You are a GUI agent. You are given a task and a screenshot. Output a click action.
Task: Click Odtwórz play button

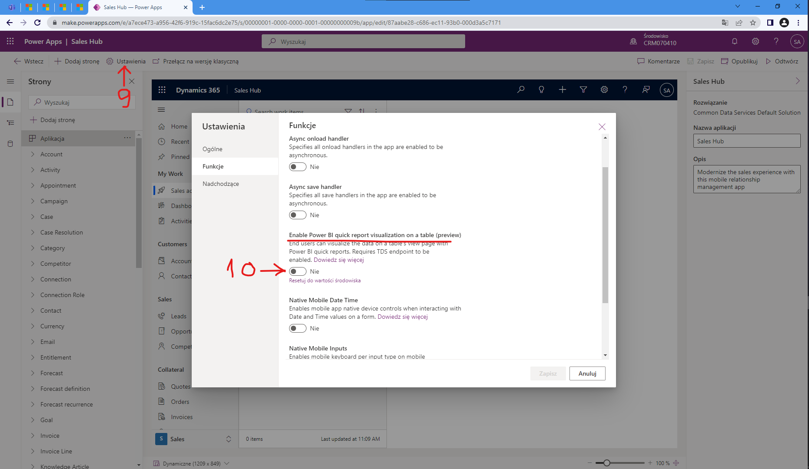click(782, 61)
